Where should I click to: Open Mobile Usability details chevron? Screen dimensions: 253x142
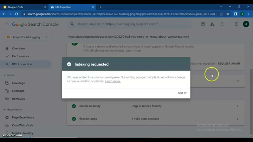pos(238,106)
